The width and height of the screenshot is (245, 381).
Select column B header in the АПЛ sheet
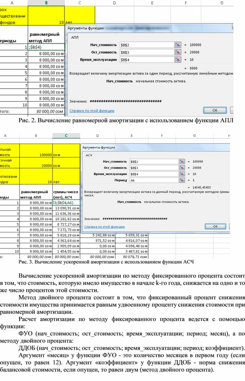[46, 3]
